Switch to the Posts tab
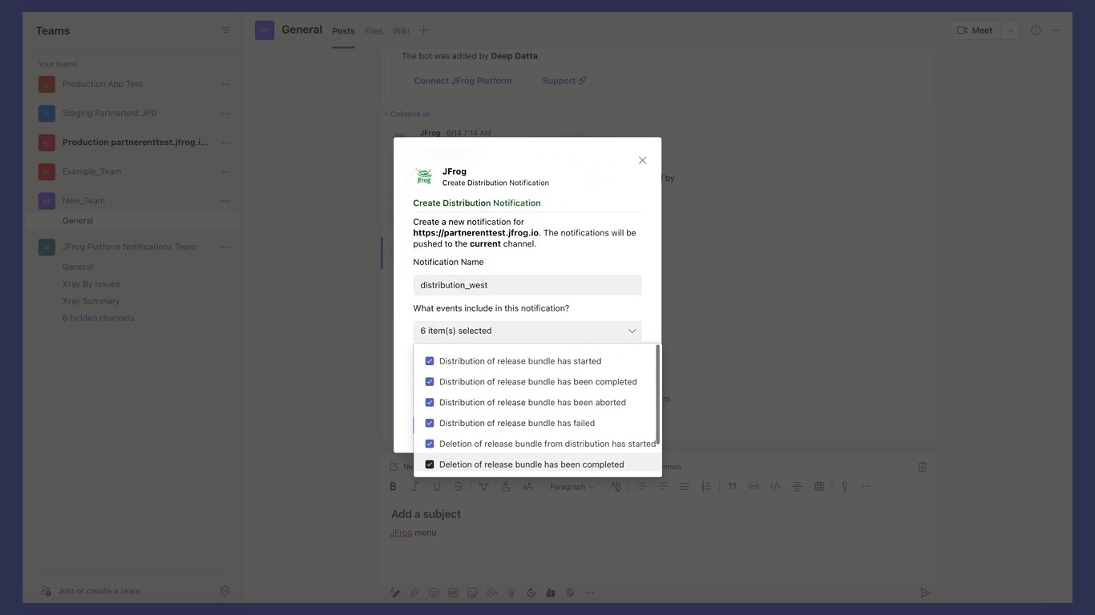The width and height of the screenshot is (1095, 615). click(x=343, y=31)
